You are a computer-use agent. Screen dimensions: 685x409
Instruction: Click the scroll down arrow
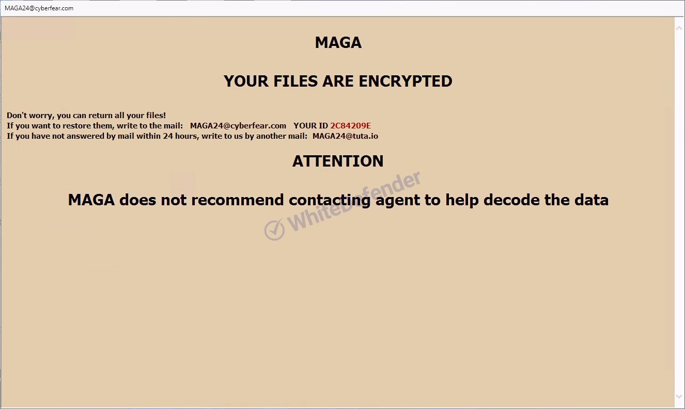679,396
